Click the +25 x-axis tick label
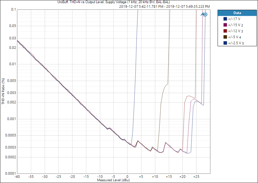 coord(196,177)
